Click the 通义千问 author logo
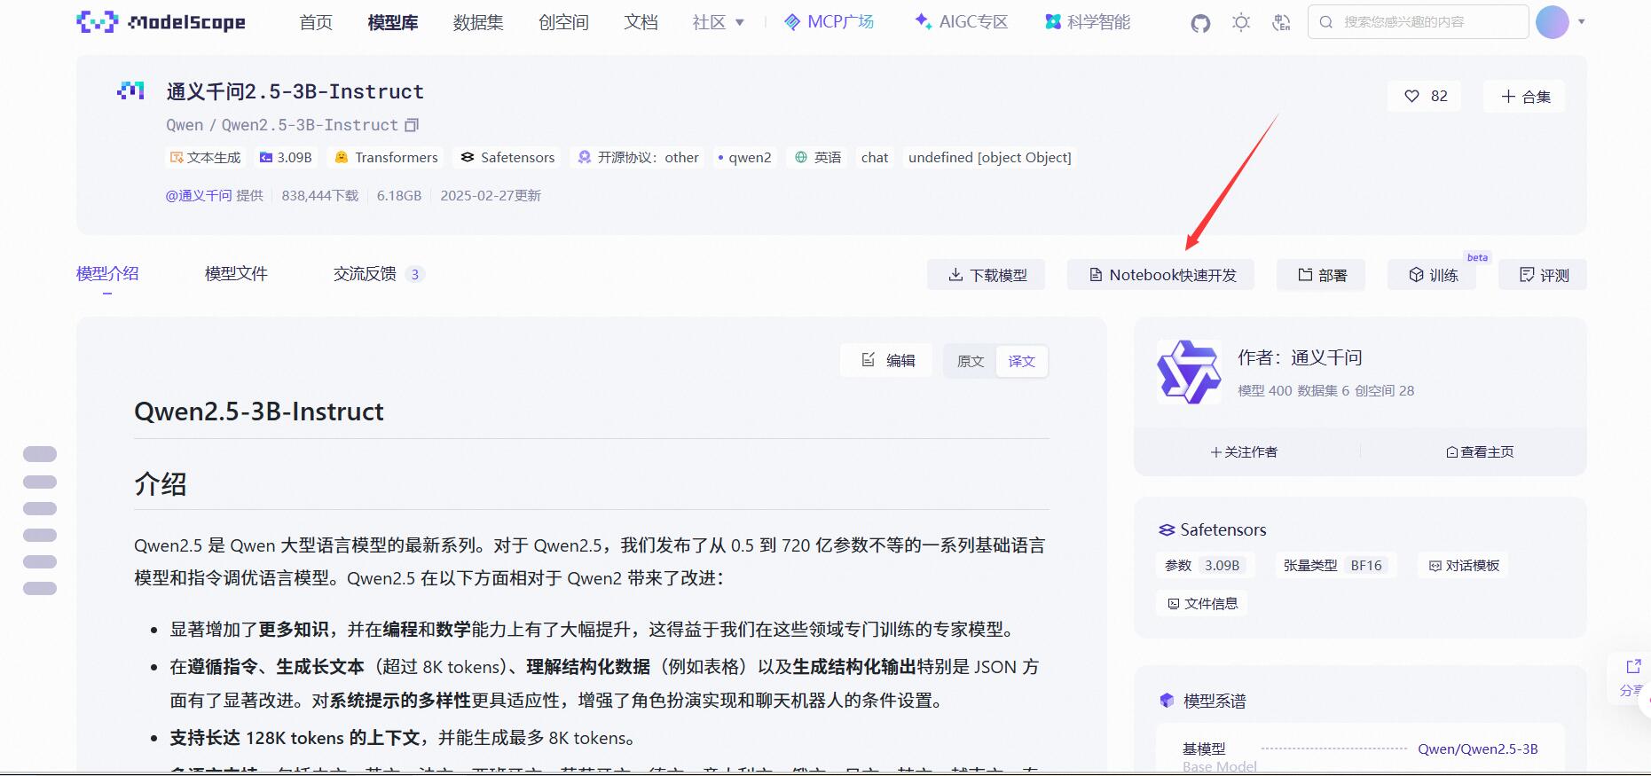Image resolution: width=1651 pixels, height=776 pixels. click(1189, 372)
